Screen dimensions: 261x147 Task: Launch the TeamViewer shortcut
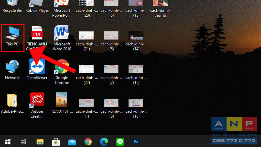[37, 69]
